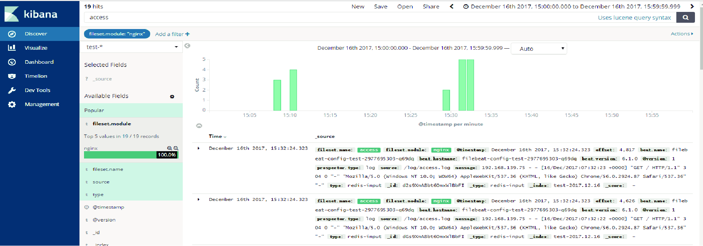Click Save in the top menu
The height and width of the screenshot is (246, 703).
pyautogui.click(x=381, y=6)
